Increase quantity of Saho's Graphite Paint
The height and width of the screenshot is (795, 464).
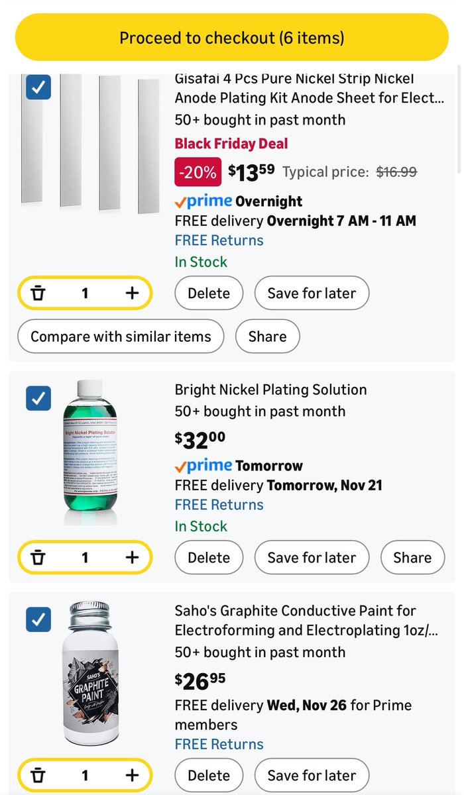tap(132, 775)
